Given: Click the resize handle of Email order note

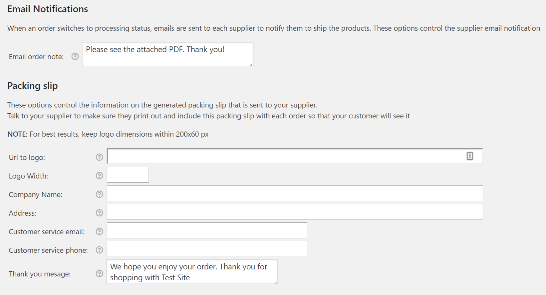Looking at the screenshot, I should [251, 66].
